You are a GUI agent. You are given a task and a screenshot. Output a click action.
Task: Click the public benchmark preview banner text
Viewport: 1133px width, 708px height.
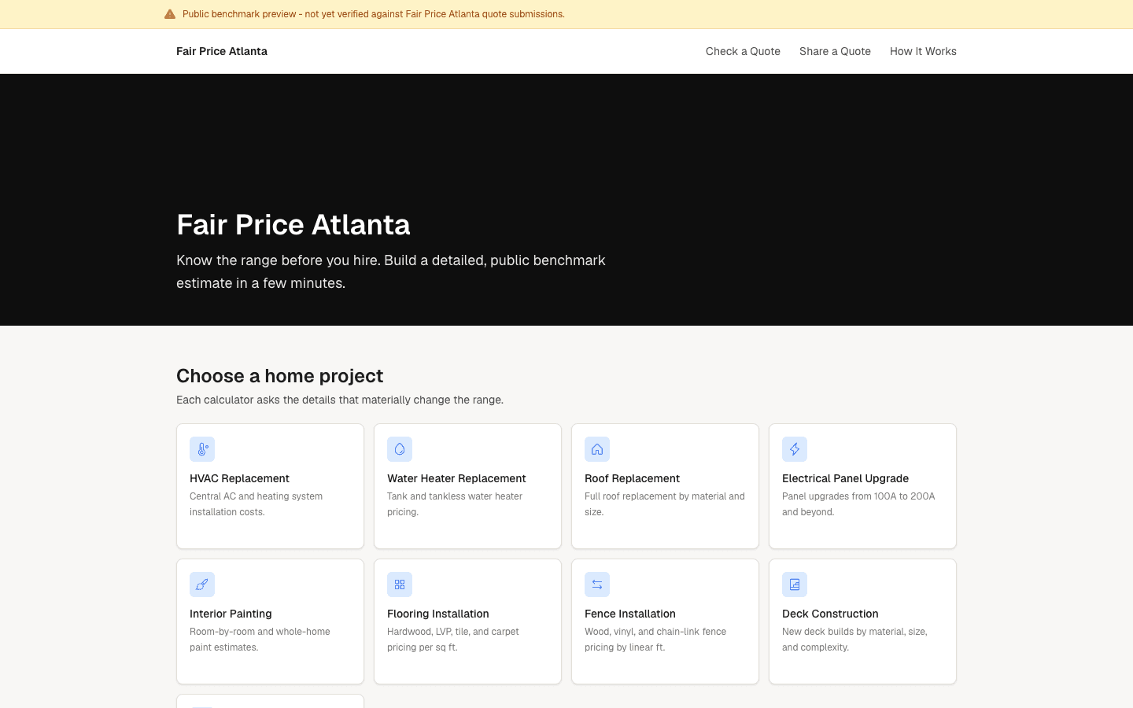point(374,14)
